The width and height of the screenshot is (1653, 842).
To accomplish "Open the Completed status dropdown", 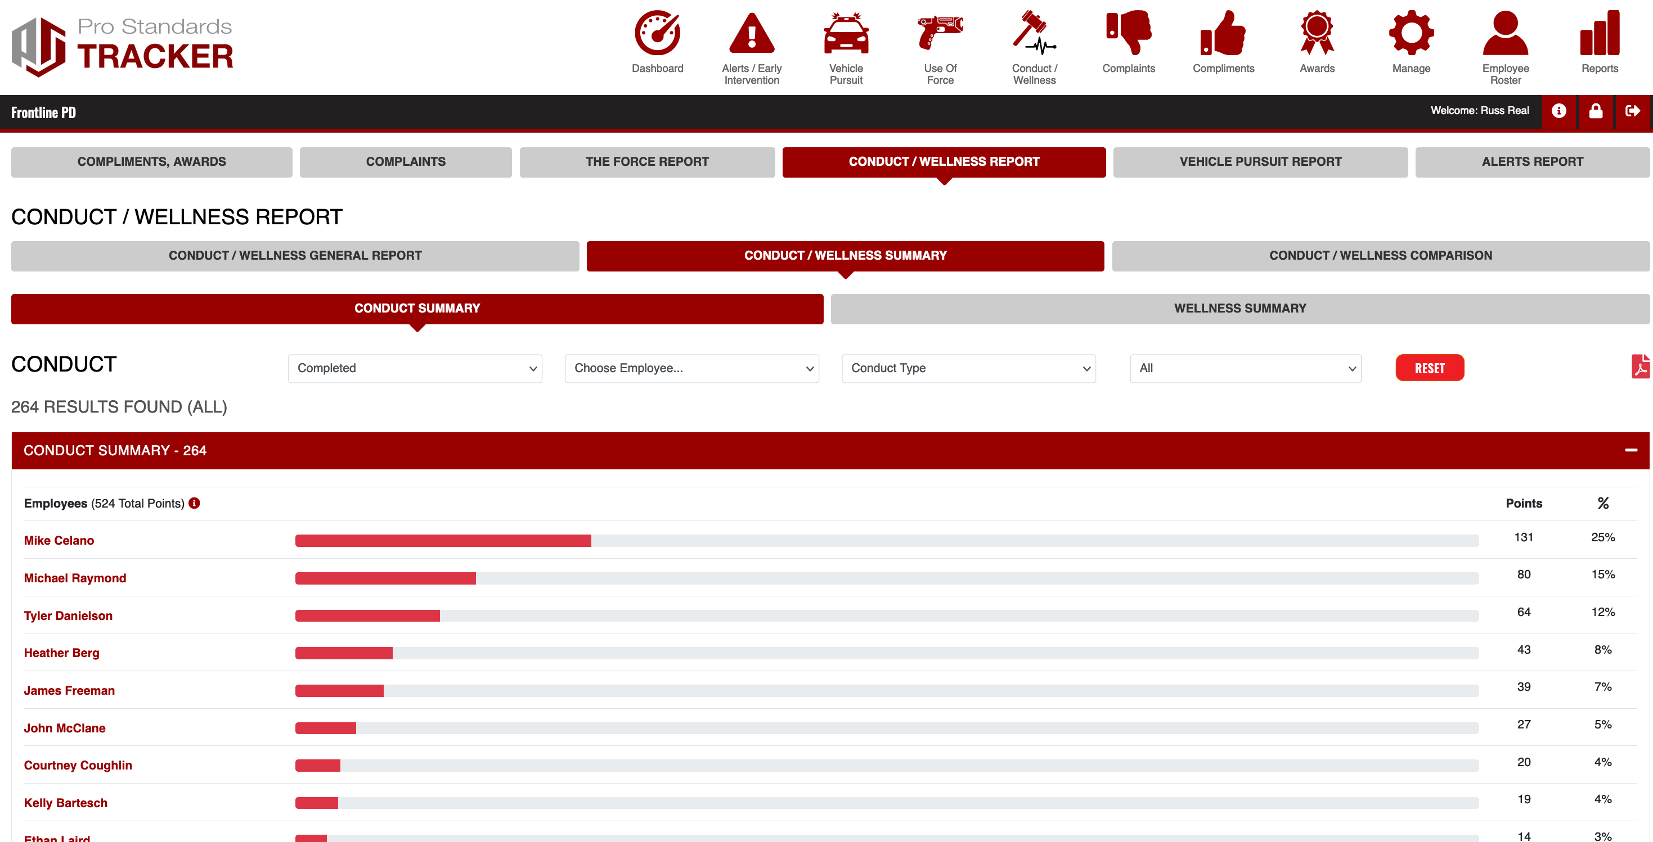I will click(x=415, y=368).
